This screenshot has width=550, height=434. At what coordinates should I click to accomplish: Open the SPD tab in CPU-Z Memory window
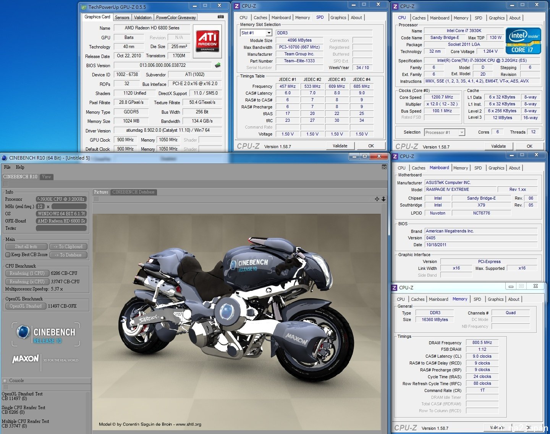[x=477, y=299]
